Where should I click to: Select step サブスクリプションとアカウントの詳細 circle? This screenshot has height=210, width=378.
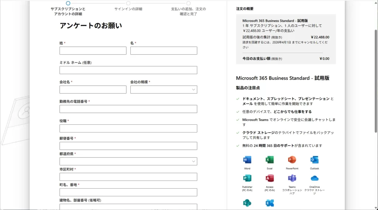68,3
